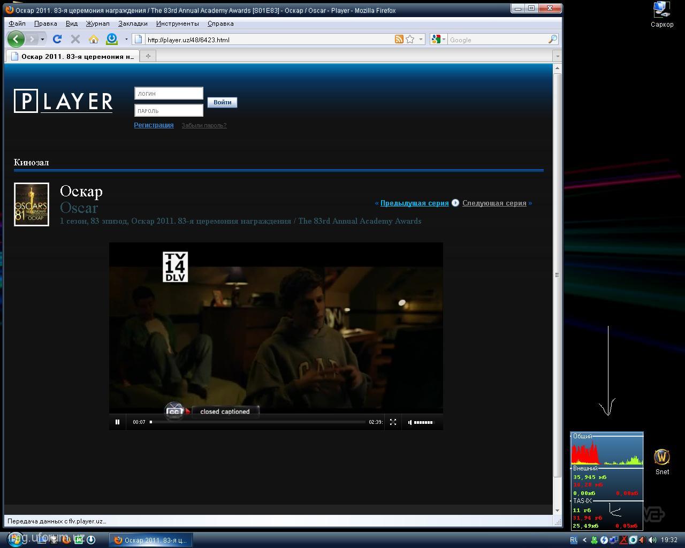Image resolution: width=685 pixels, height=548 pixels.
Task: Open the Вид menu
Action: 72,24
